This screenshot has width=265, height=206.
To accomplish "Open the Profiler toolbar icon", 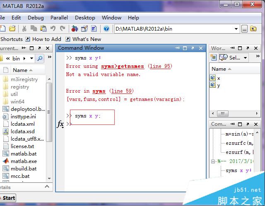I will [94, 29].
